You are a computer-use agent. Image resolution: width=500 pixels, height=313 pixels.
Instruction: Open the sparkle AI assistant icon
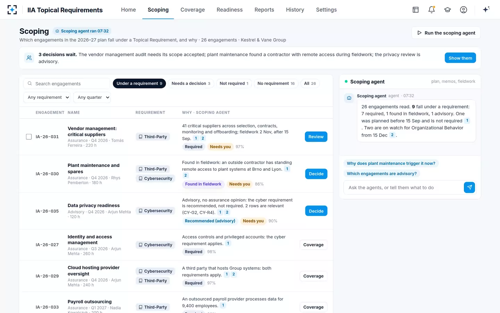[486, 9]
